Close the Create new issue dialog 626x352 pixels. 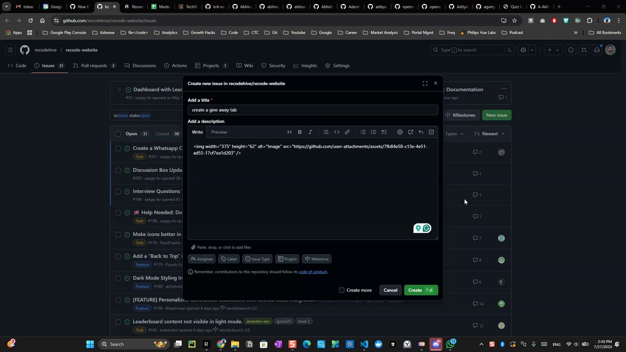436,84
